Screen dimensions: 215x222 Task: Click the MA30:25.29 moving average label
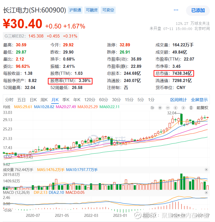88,107
